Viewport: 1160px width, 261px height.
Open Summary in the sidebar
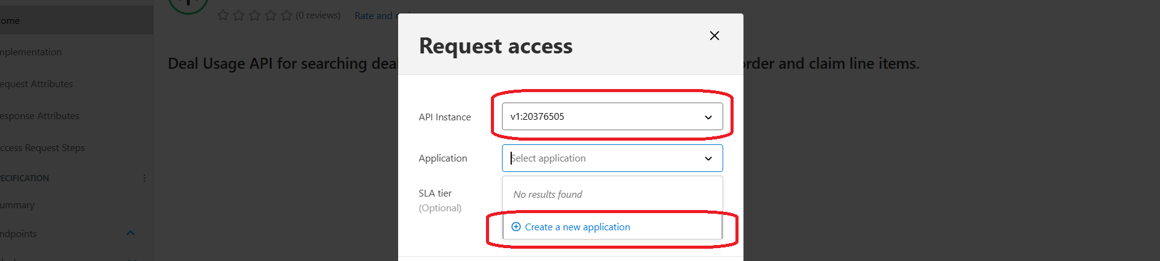(x=17, y=205)
